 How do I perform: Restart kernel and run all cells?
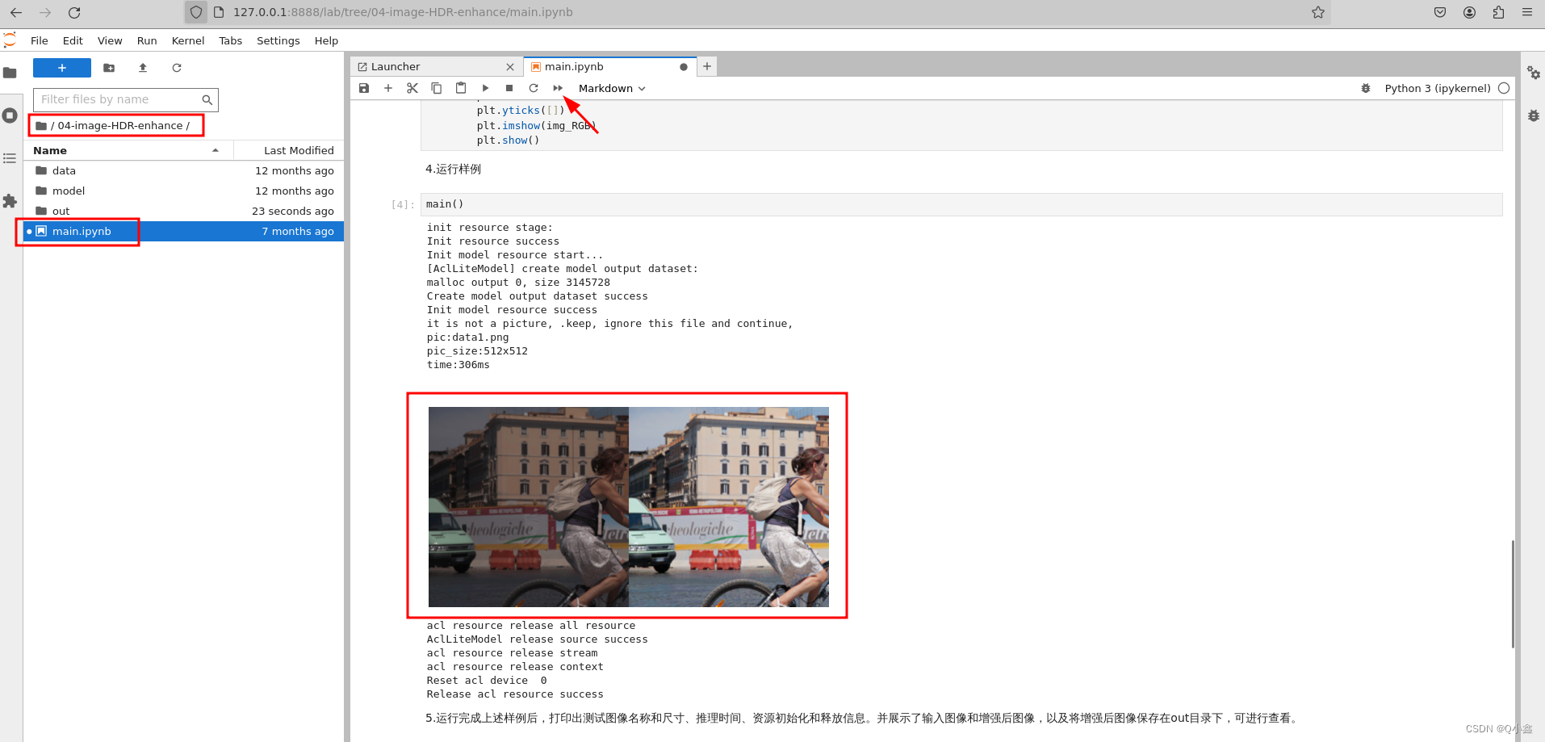(x=558, y=88)
